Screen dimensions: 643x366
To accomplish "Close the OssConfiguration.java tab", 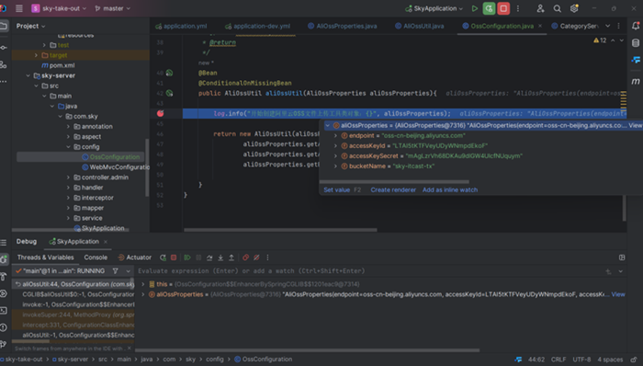I will tap(540, 26).
